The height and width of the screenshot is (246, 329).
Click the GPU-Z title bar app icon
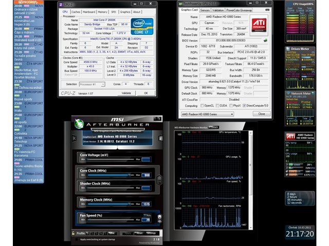point(180,4)
